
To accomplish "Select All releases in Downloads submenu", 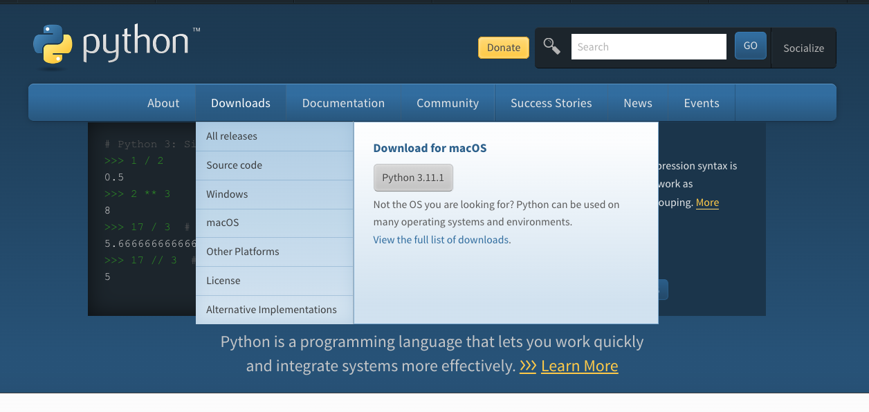I will pos(275,136).
